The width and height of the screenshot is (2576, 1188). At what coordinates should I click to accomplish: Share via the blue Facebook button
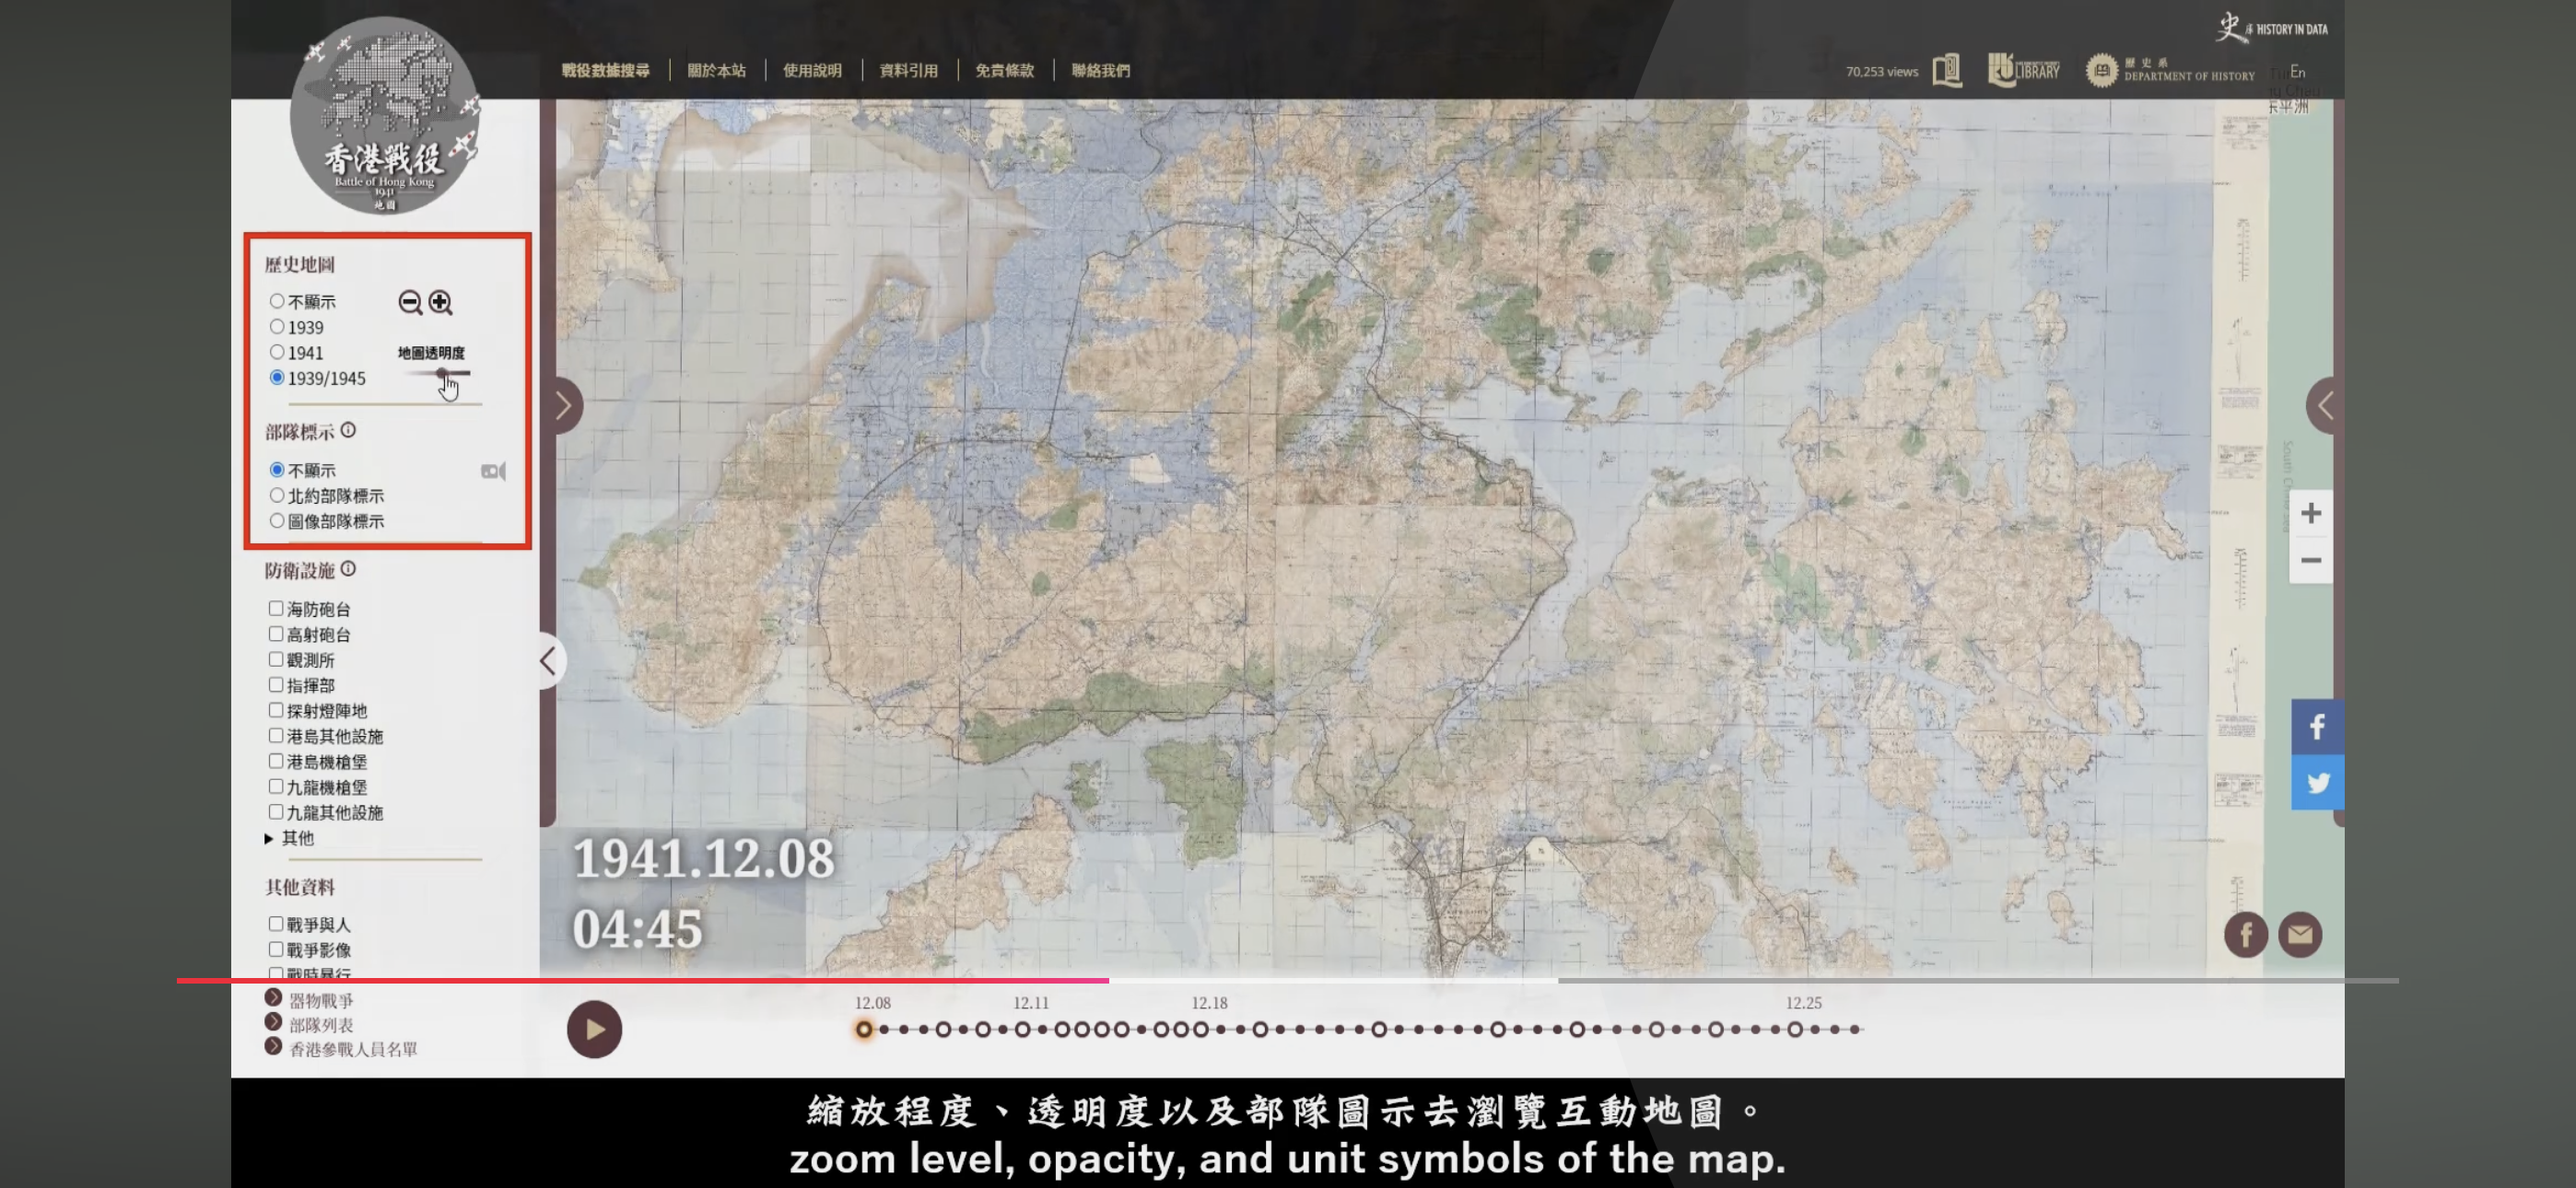(x=2317, y=727)
